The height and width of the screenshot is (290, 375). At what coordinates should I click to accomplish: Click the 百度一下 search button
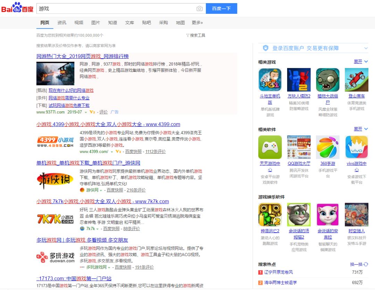coord(222,8)
